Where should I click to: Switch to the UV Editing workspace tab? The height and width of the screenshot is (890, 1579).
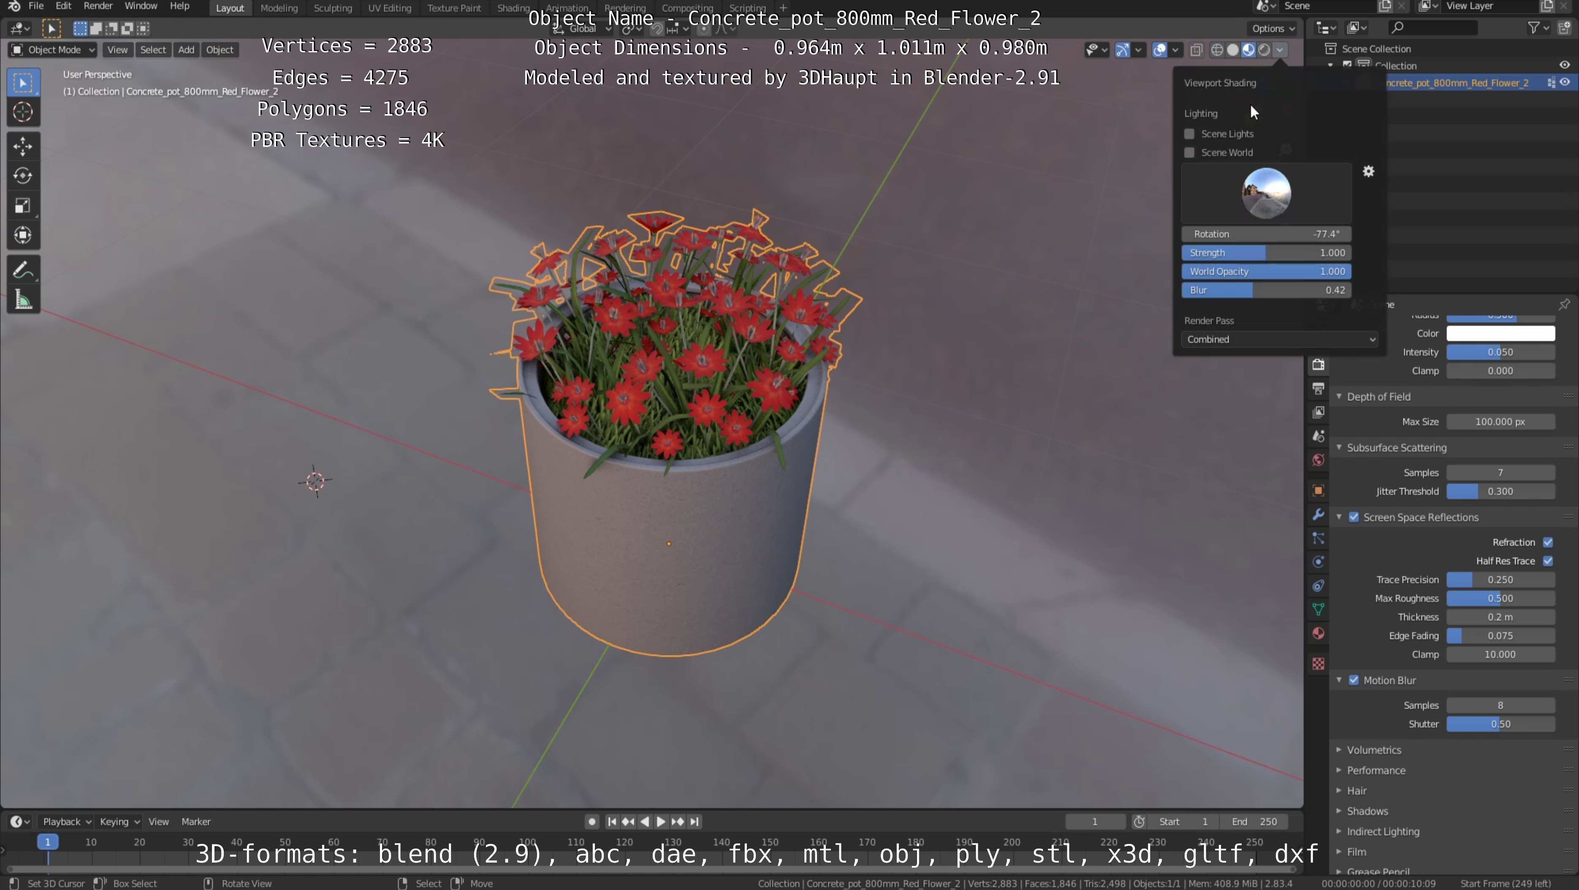(x=389, y=8)
